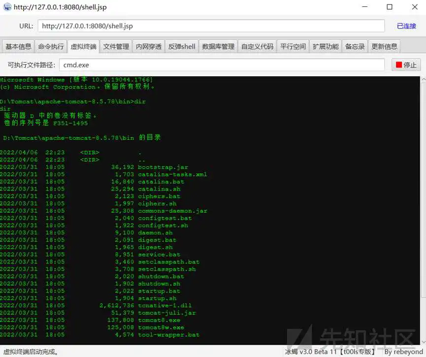Switch to the 命令执行 tab
Screen dimensions: 426x357
(x=51, y=47)
